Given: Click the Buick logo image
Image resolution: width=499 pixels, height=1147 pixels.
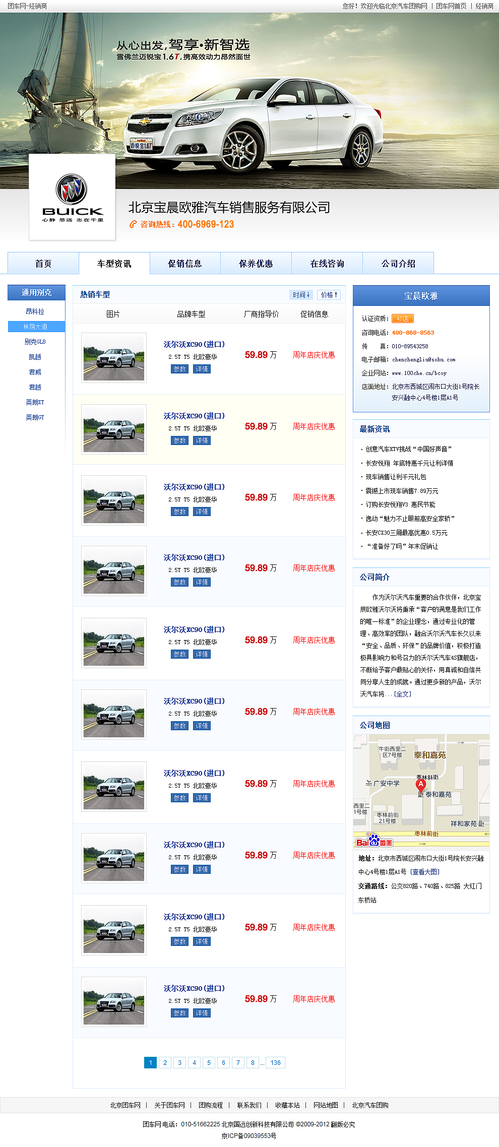Looking at the screenshot, I should (72, 197).
